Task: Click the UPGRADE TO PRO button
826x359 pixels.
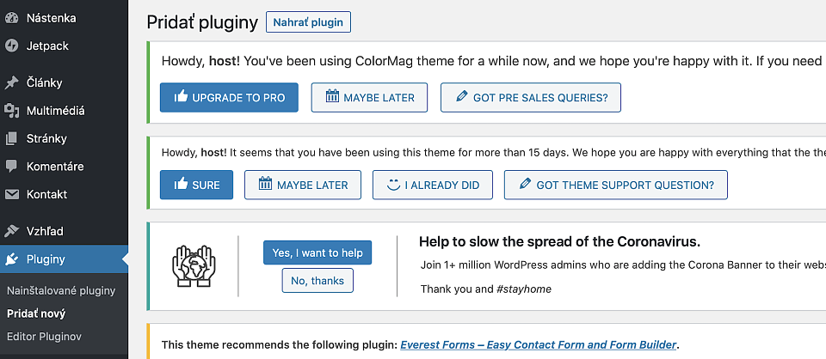Action: 229,97
